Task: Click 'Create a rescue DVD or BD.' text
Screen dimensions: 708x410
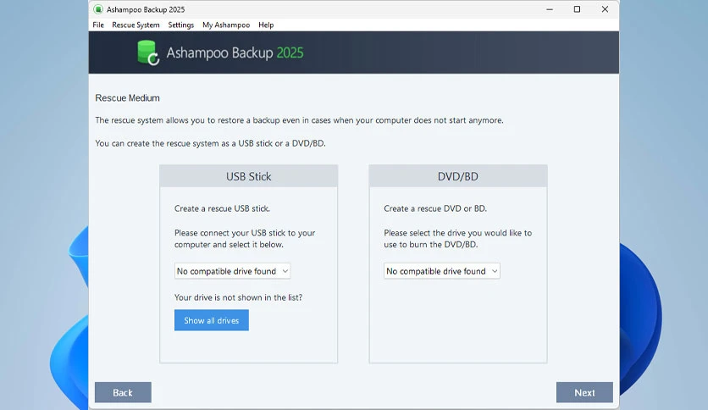Action: (435, 208)
